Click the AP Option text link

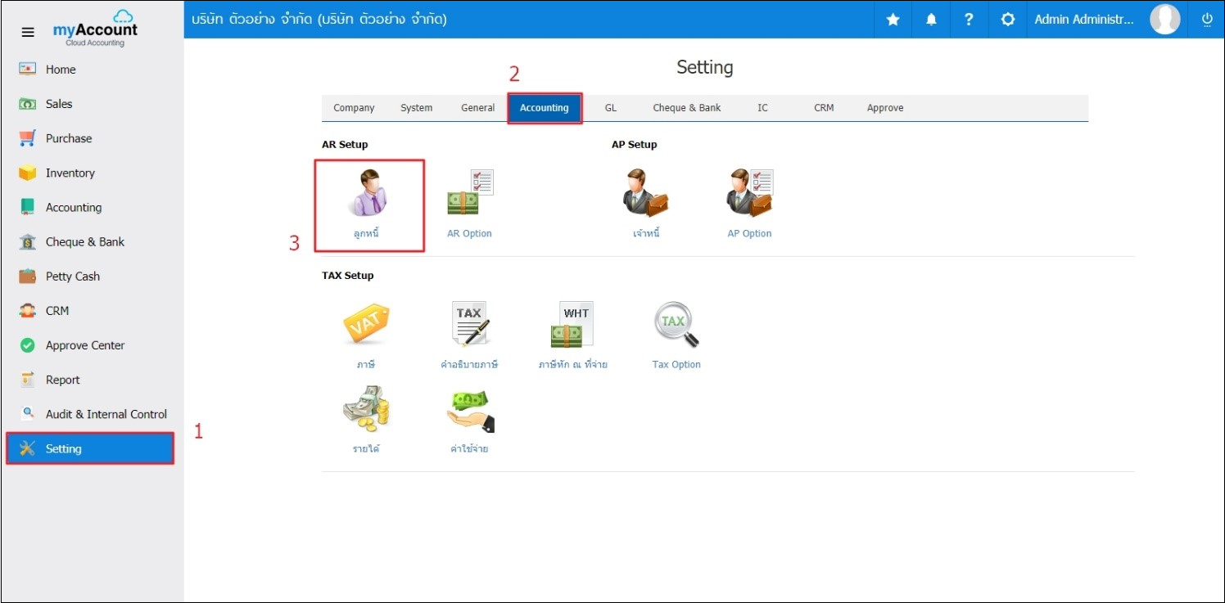coord(749,233)
